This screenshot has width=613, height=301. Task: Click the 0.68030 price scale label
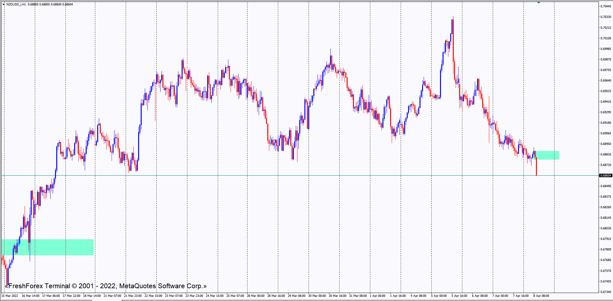[x=605, y=228]
